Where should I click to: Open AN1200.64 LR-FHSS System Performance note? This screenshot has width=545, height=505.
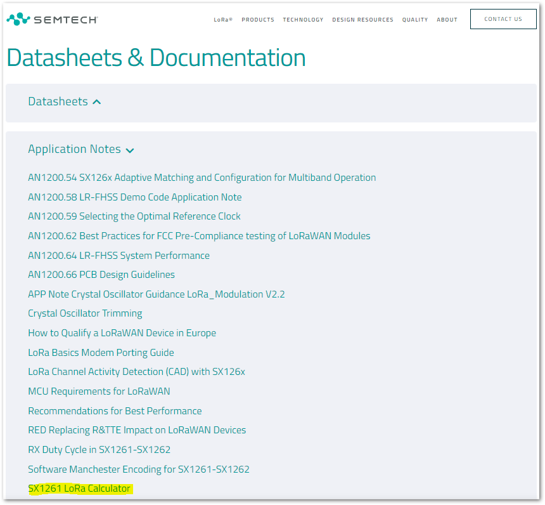[x=119, y=256]
